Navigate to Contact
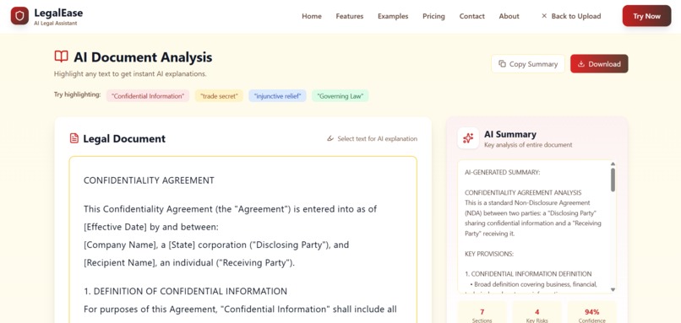The width and height of the screenshot is (681, 323). click(472, 16)
